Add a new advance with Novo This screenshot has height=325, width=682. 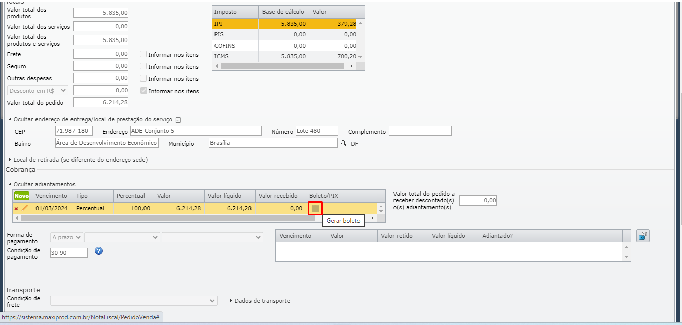[22, 196]
